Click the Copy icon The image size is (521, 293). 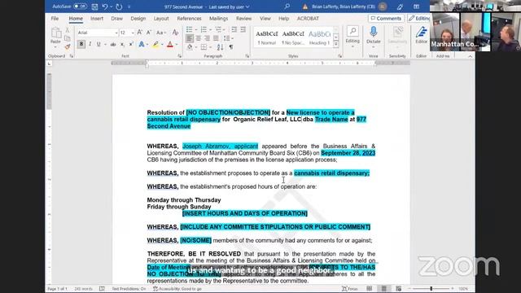tap(68, 38)
